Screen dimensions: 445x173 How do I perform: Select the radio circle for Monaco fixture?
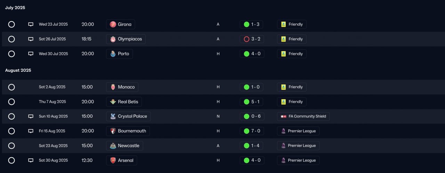click(11, 87)
